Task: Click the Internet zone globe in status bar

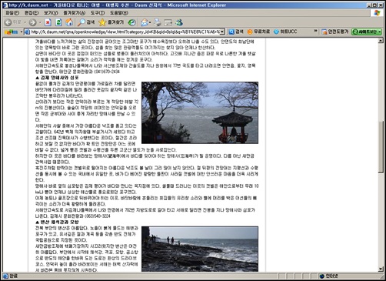Action: coord(322,276)
